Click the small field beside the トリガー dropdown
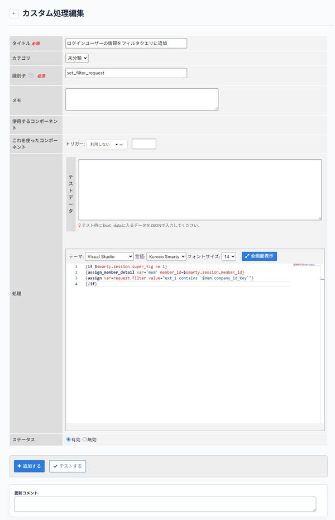Viewport: 335px width, 520px height. click(144, 144)
